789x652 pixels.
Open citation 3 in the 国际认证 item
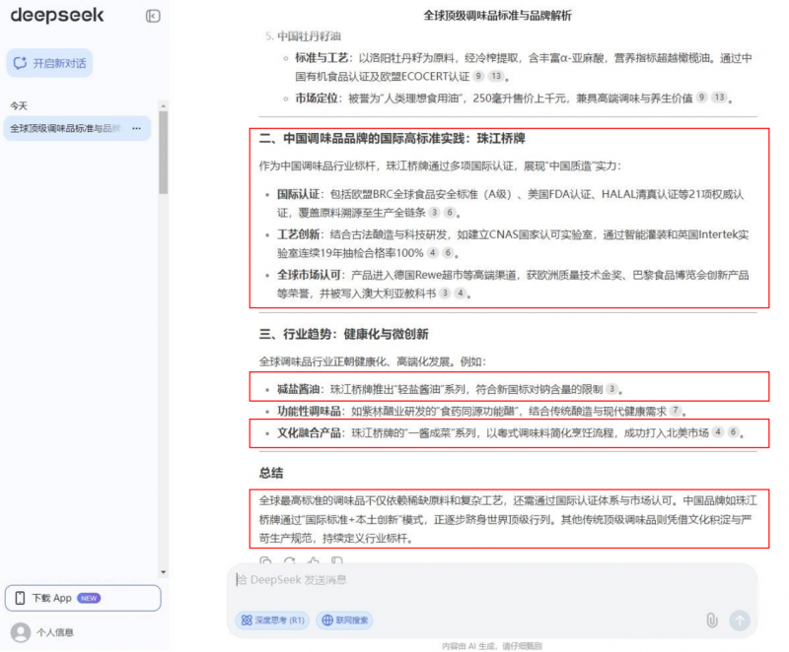(434, 213)
